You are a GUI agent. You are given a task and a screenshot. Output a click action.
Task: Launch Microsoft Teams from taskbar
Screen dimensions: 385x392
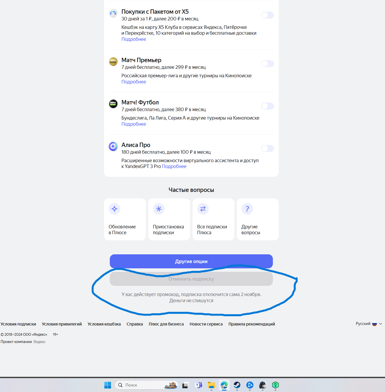199,385
